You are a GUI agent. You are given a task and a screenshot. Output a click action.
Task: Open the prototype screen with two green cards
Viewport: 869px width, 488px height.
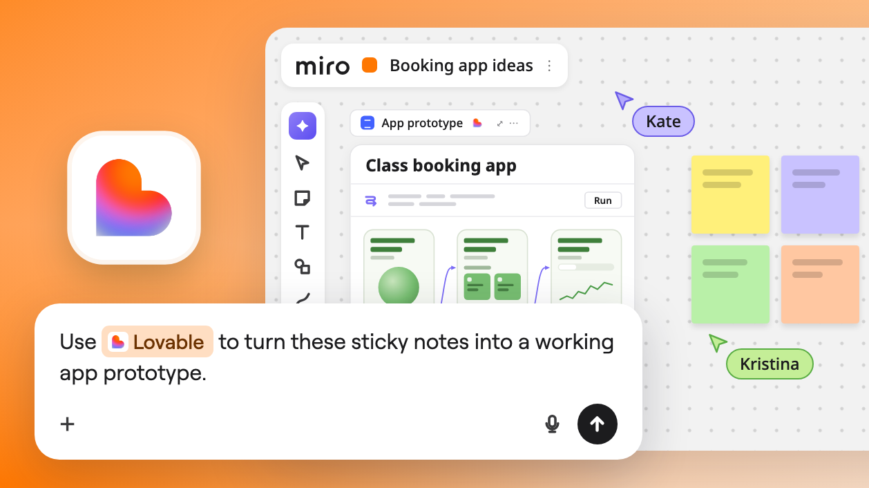(493, 267)
